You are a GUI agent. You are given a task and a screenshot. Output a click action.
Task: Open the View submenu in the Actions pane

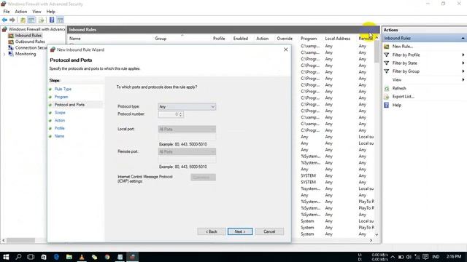(397, 79)
